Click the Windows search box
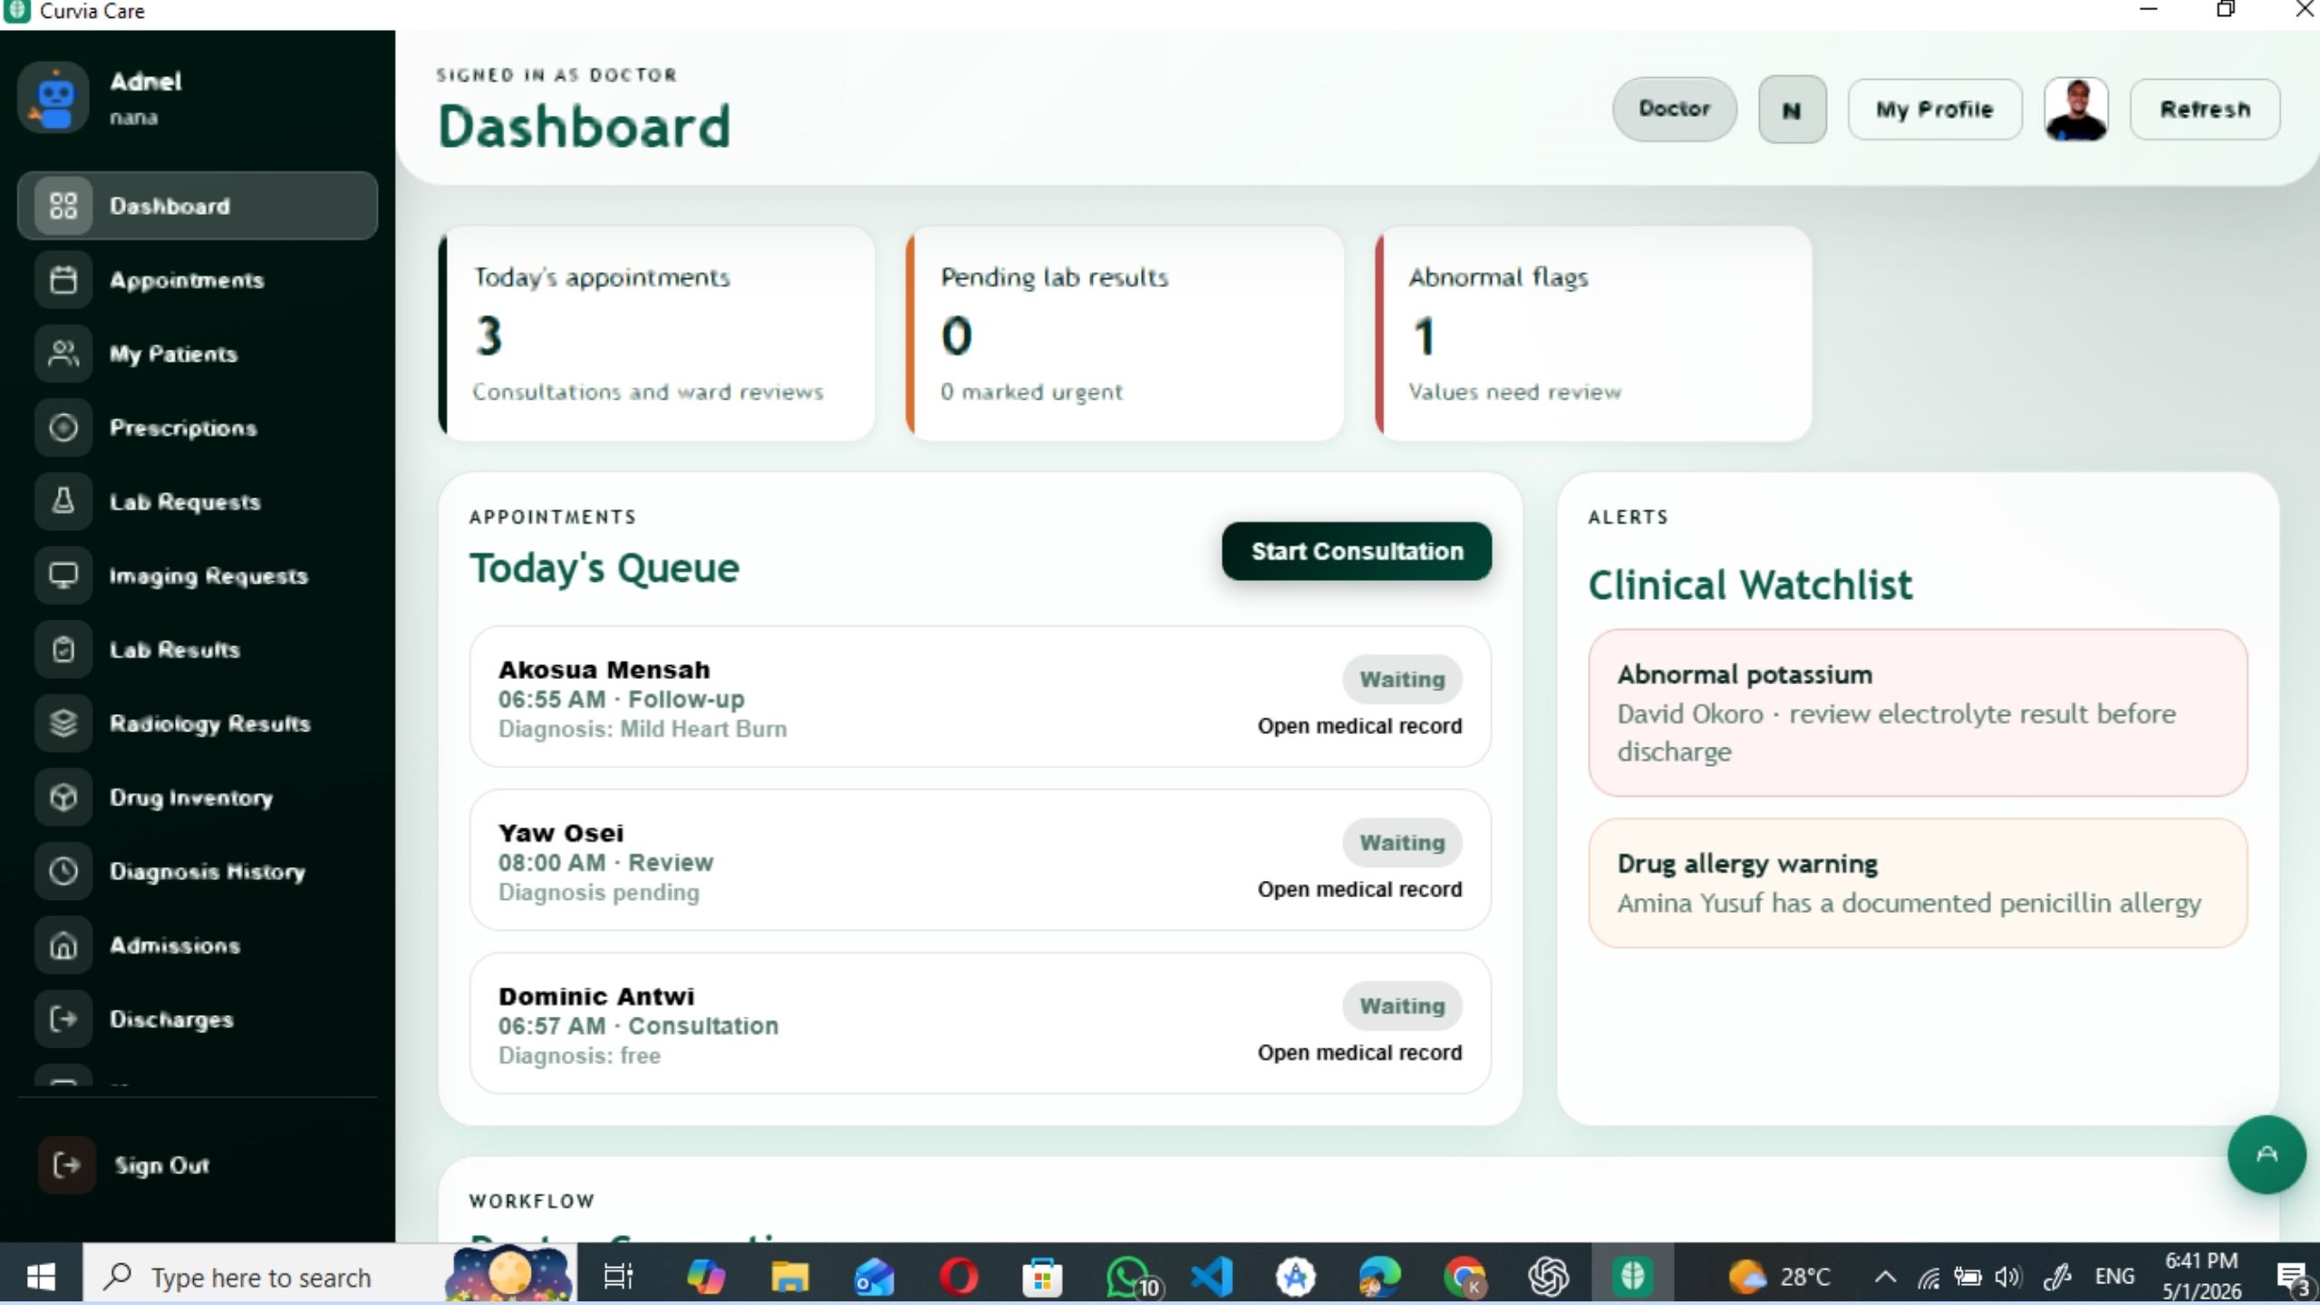 pyautogui.click(x=330, y=1277)
